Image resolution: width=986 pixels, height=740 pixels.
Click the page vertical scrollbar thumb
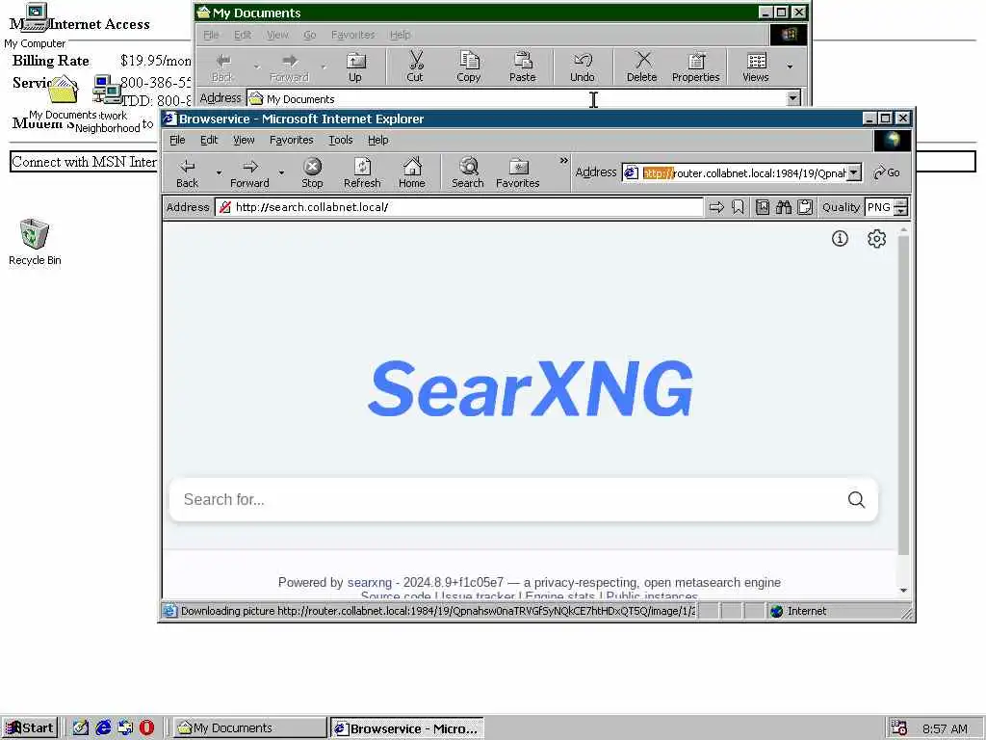903,395
